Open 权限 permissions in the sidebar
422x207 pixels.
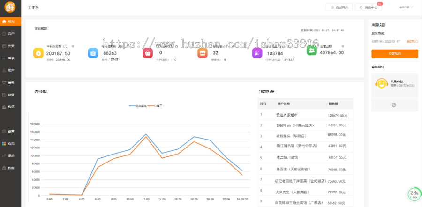[10, 168]
